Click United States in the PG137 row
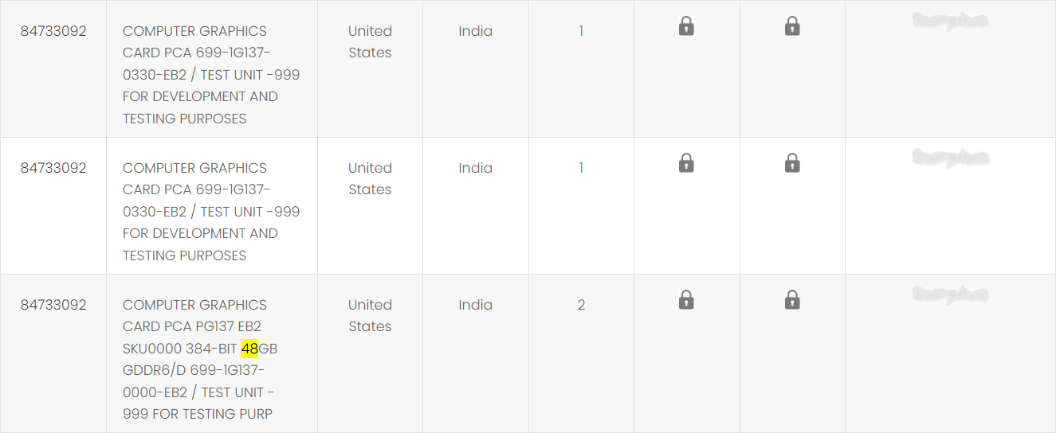The height and width of the screenshot is (433, 1056). pos(370,315)
